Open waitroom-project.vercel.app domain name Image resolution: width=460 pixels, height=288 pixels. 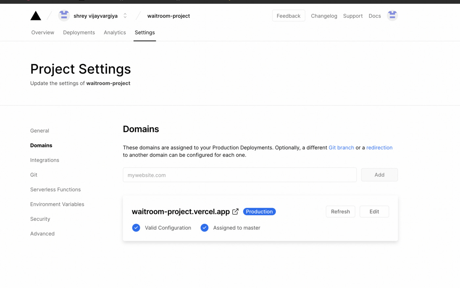pyautogui.click(x=181, y=212)
